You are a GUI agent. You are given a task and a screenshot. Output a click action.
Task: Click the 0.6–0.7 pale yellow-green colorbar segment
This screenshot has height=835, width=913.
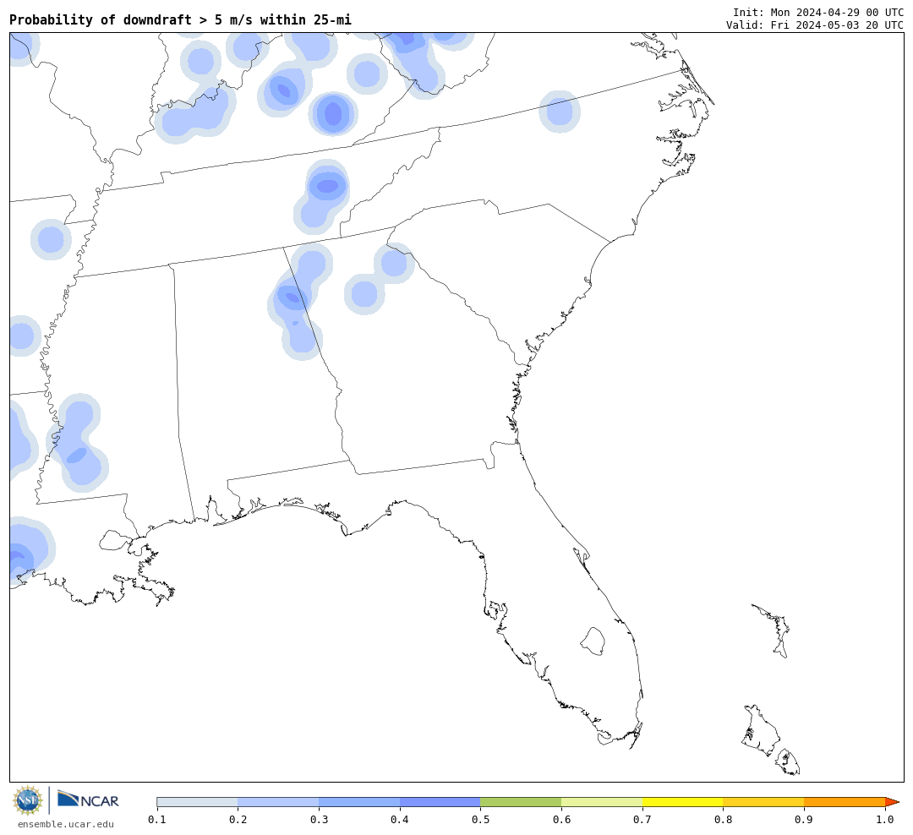pos(602,802)
